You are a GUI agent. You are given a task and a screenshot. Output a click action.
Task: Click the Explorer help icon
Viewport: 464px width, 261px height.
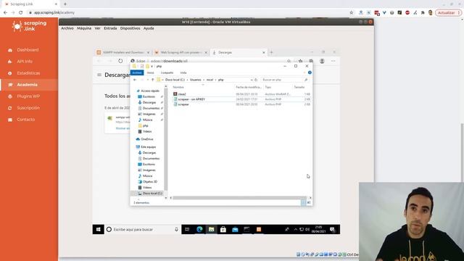(x=310, y=72)
